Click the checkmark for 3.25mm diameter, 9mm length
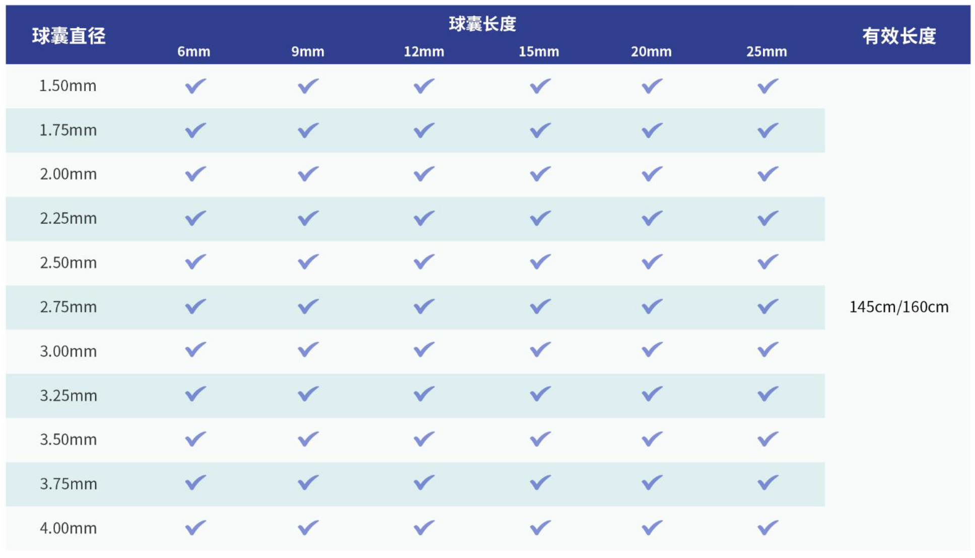 click(x=308, y=394)
